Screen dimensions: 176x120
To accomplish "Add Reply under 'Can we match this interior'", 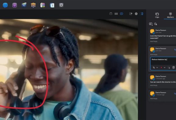I will point(154,85).
